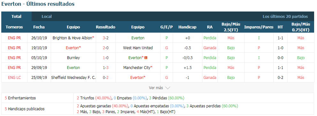Image resolution: width=317 pixels, height=116 pixels.
Task: Open the West Ham United team link
Action: click(138, 48)
